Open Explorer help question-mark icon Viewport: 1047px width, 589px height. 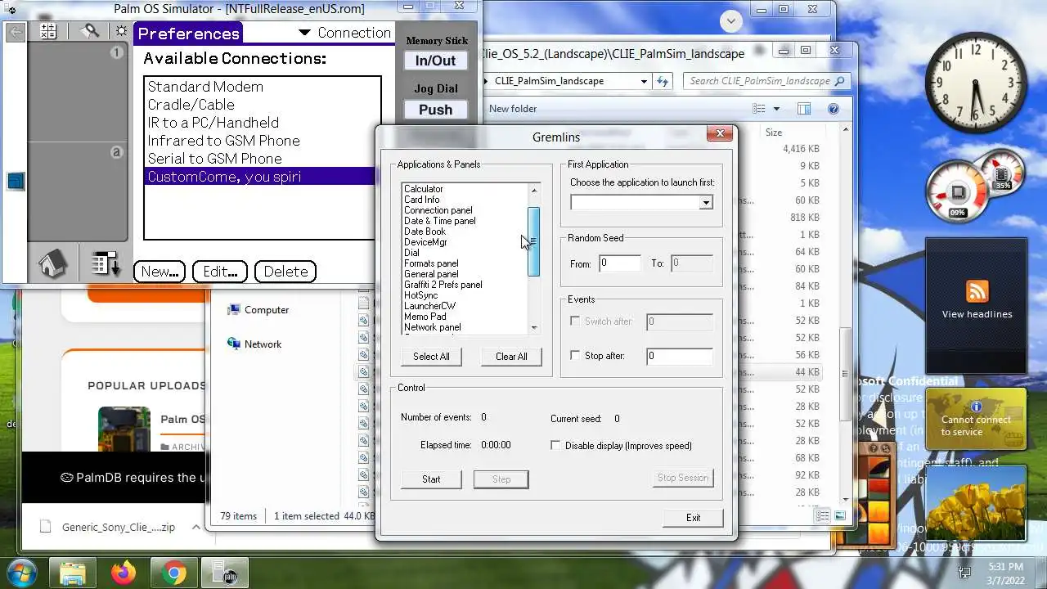click(834, 109)
